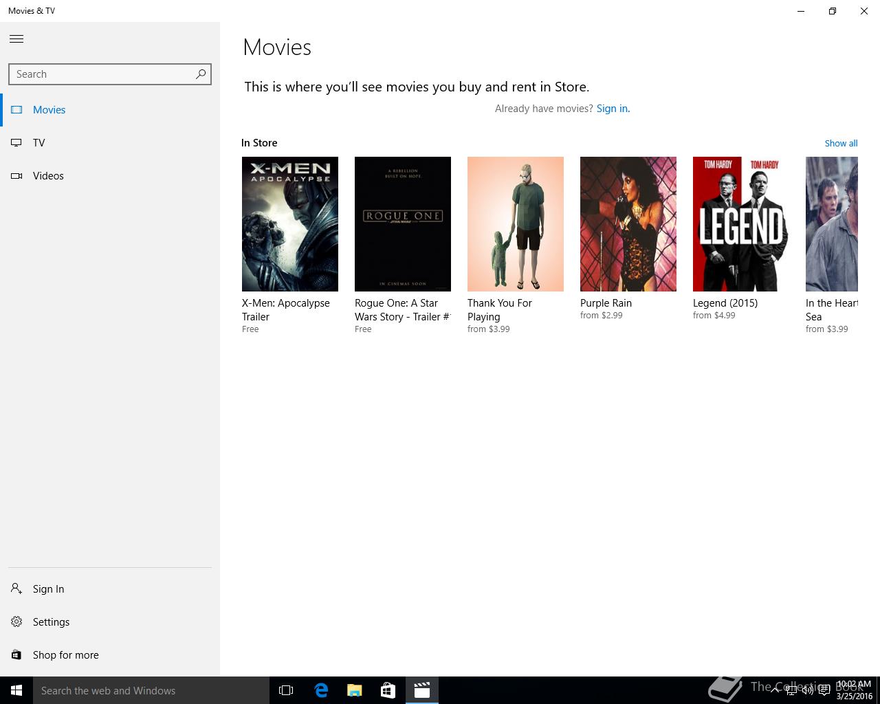Open File Explorer from the taskbar
Image resolution: width=880 pixels, height=704 pixels.
point(354,690)
